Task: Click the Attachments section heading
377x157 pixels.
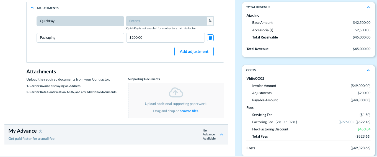Action: point(41,72)
